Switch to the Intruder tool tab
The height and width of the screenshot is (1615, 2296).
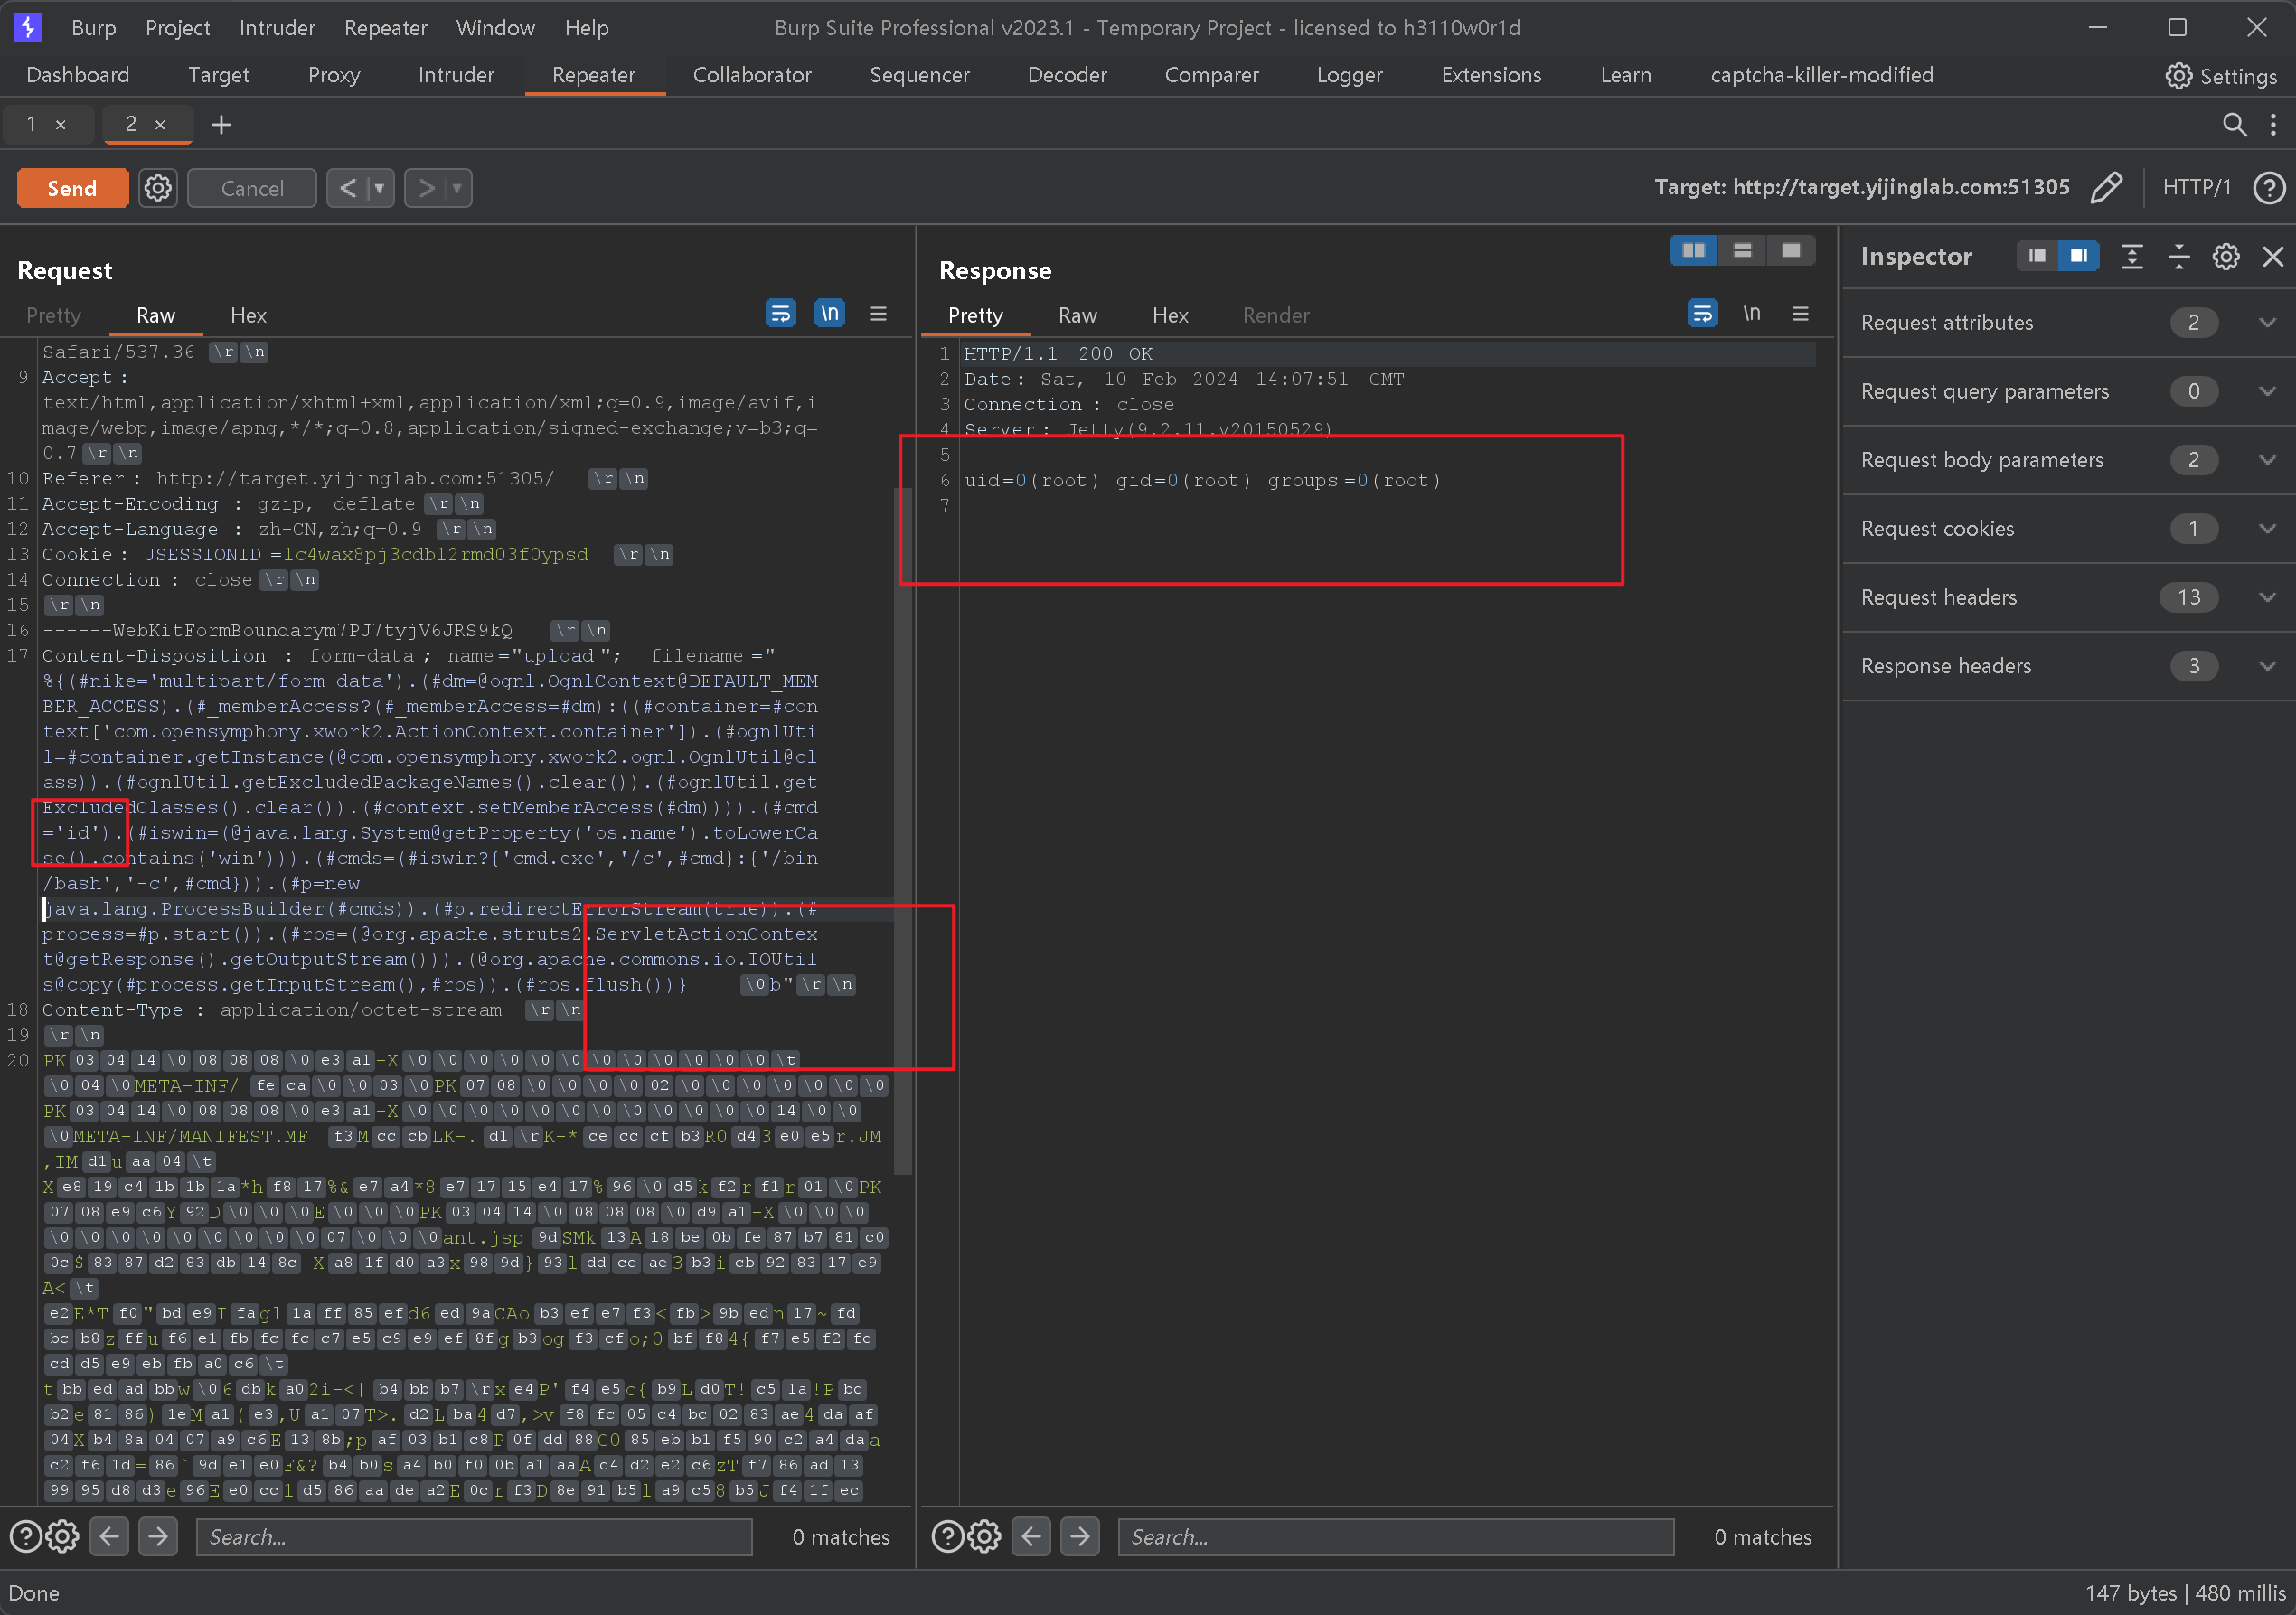pos(455,75)
